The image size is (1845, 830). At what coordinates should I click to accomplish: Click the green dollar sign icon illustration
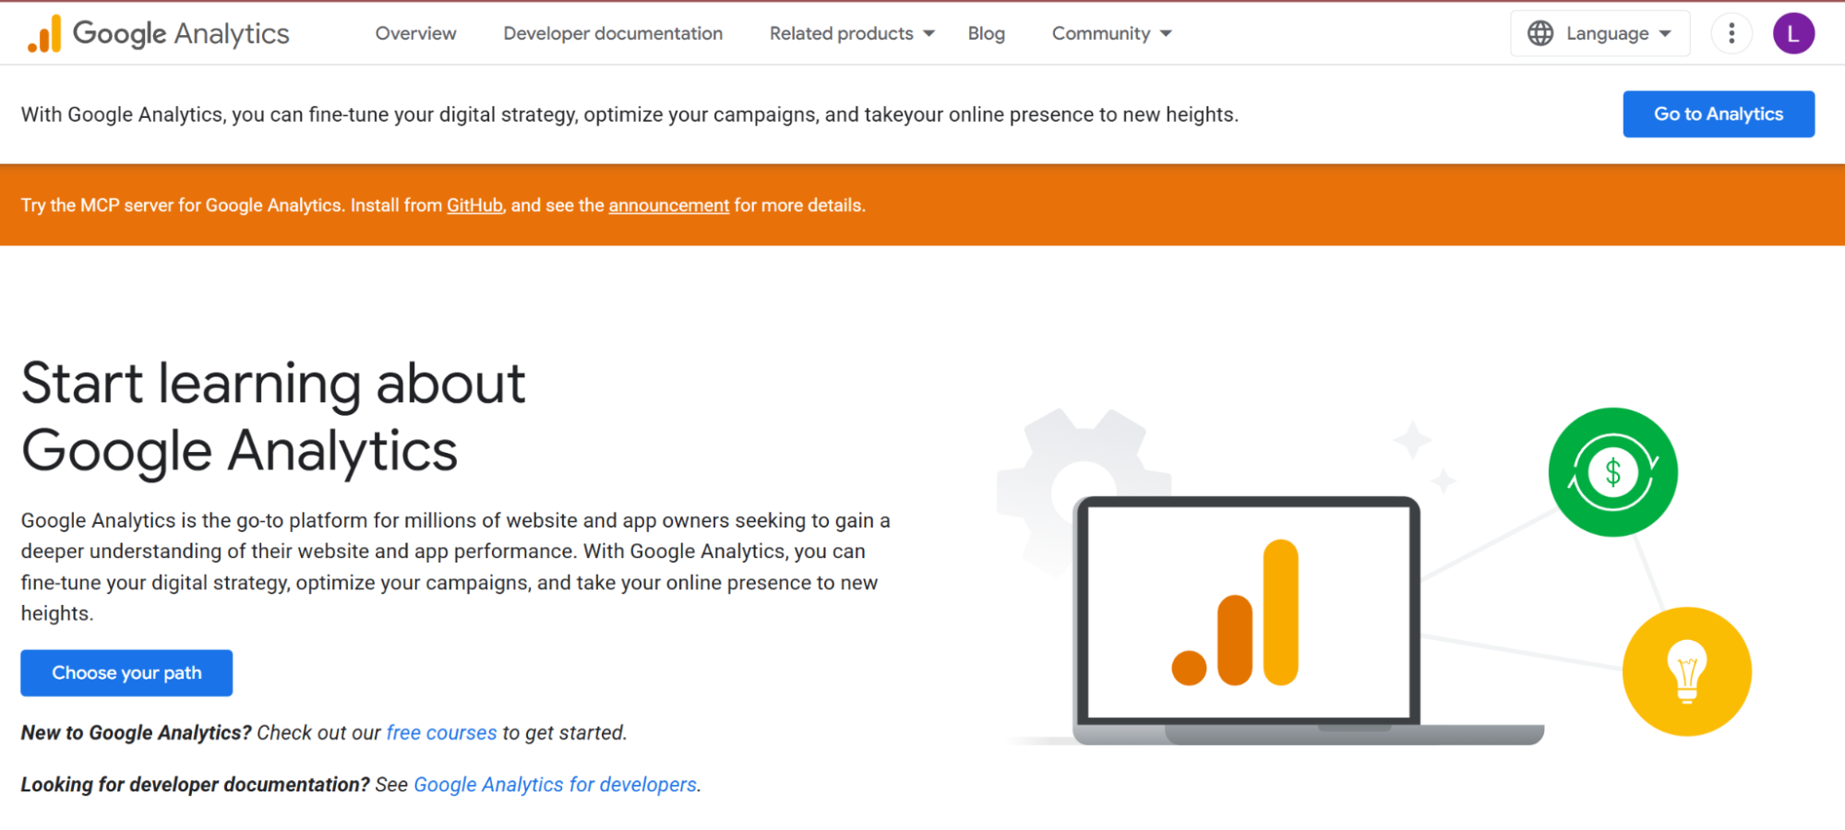point(1612,472)
